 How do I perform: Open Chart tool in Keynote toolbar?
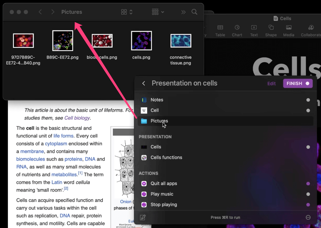pos(237,31)
